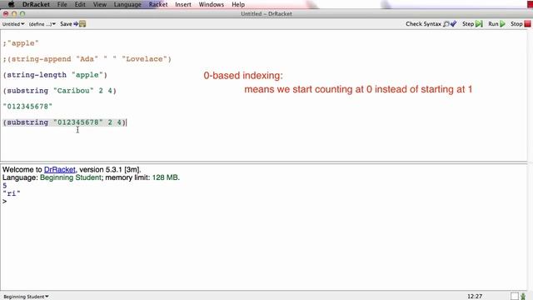Screen dimensions: 533x300
Task: Click the "ri" output result
Action: [11, 193]
